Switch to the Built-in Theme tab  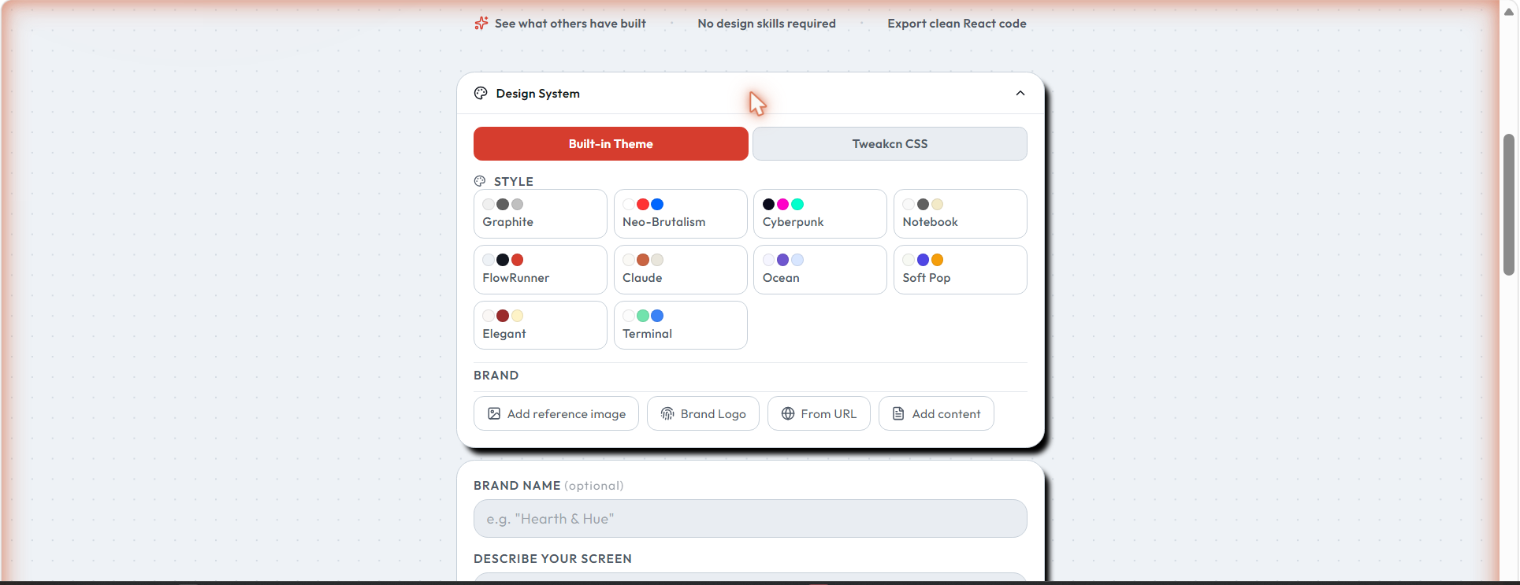coord(611,144)
